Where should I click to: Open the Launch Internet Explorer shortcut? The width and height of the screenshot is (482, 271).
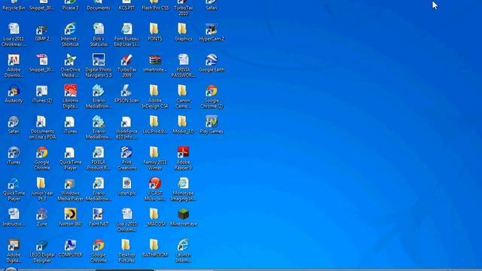[x=183, y=251]
